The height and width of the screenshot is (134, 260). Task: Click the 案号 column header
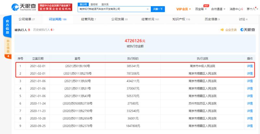click(x=77, y=59)
